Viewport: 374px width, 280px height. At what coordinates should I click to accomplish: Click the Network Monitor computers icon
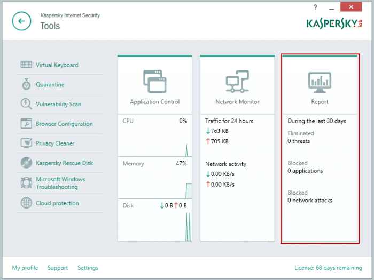pyautogui.click(x=237, y=81)
